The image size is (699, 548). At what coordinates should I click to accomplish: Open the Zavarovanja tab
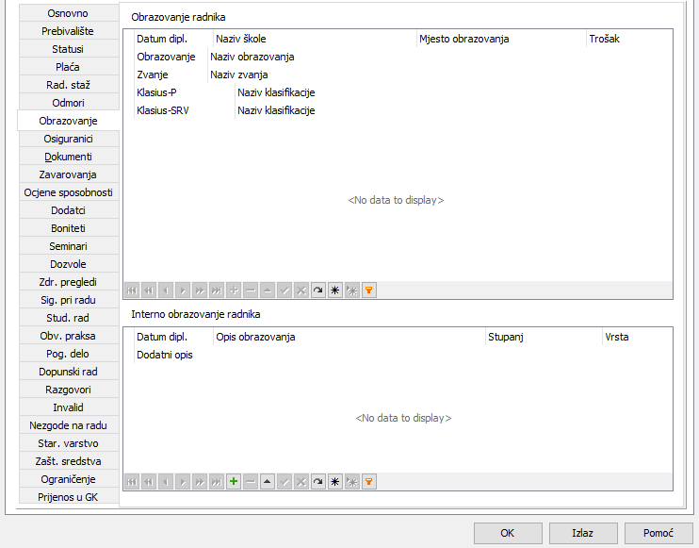(68, 174)
